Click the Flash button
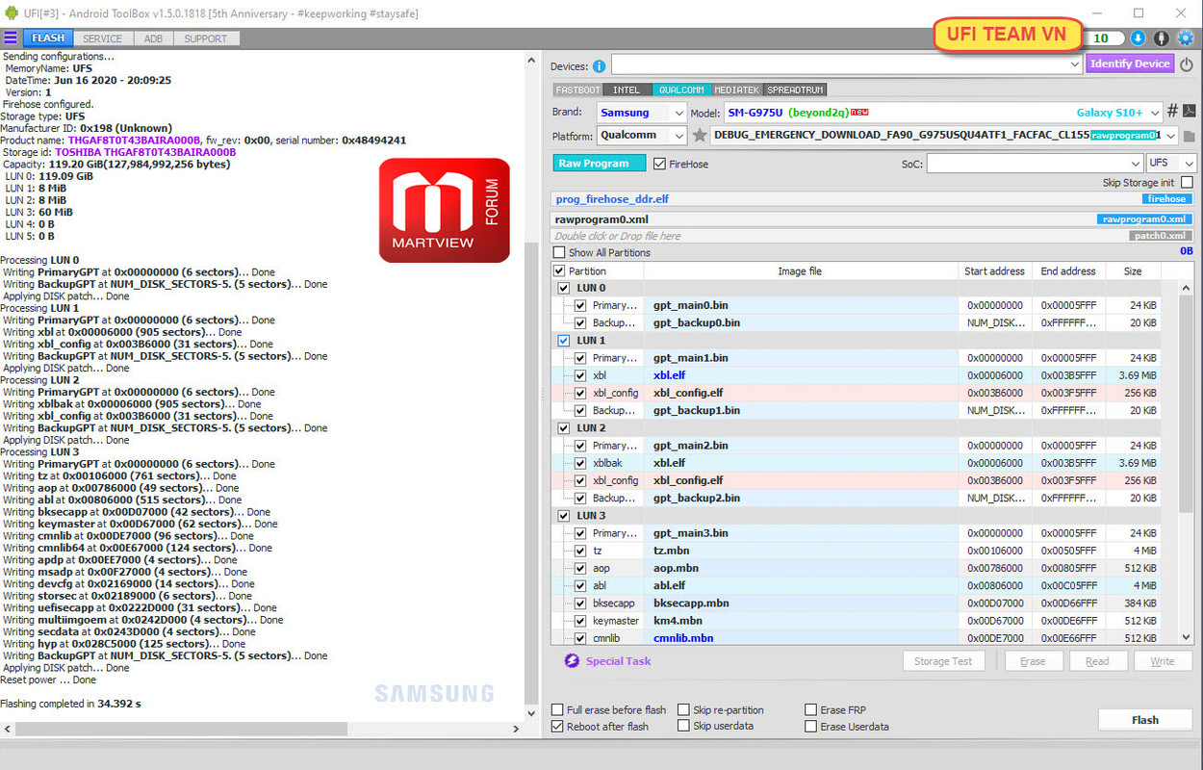1203x770 pixels. tap(1145, 720)
